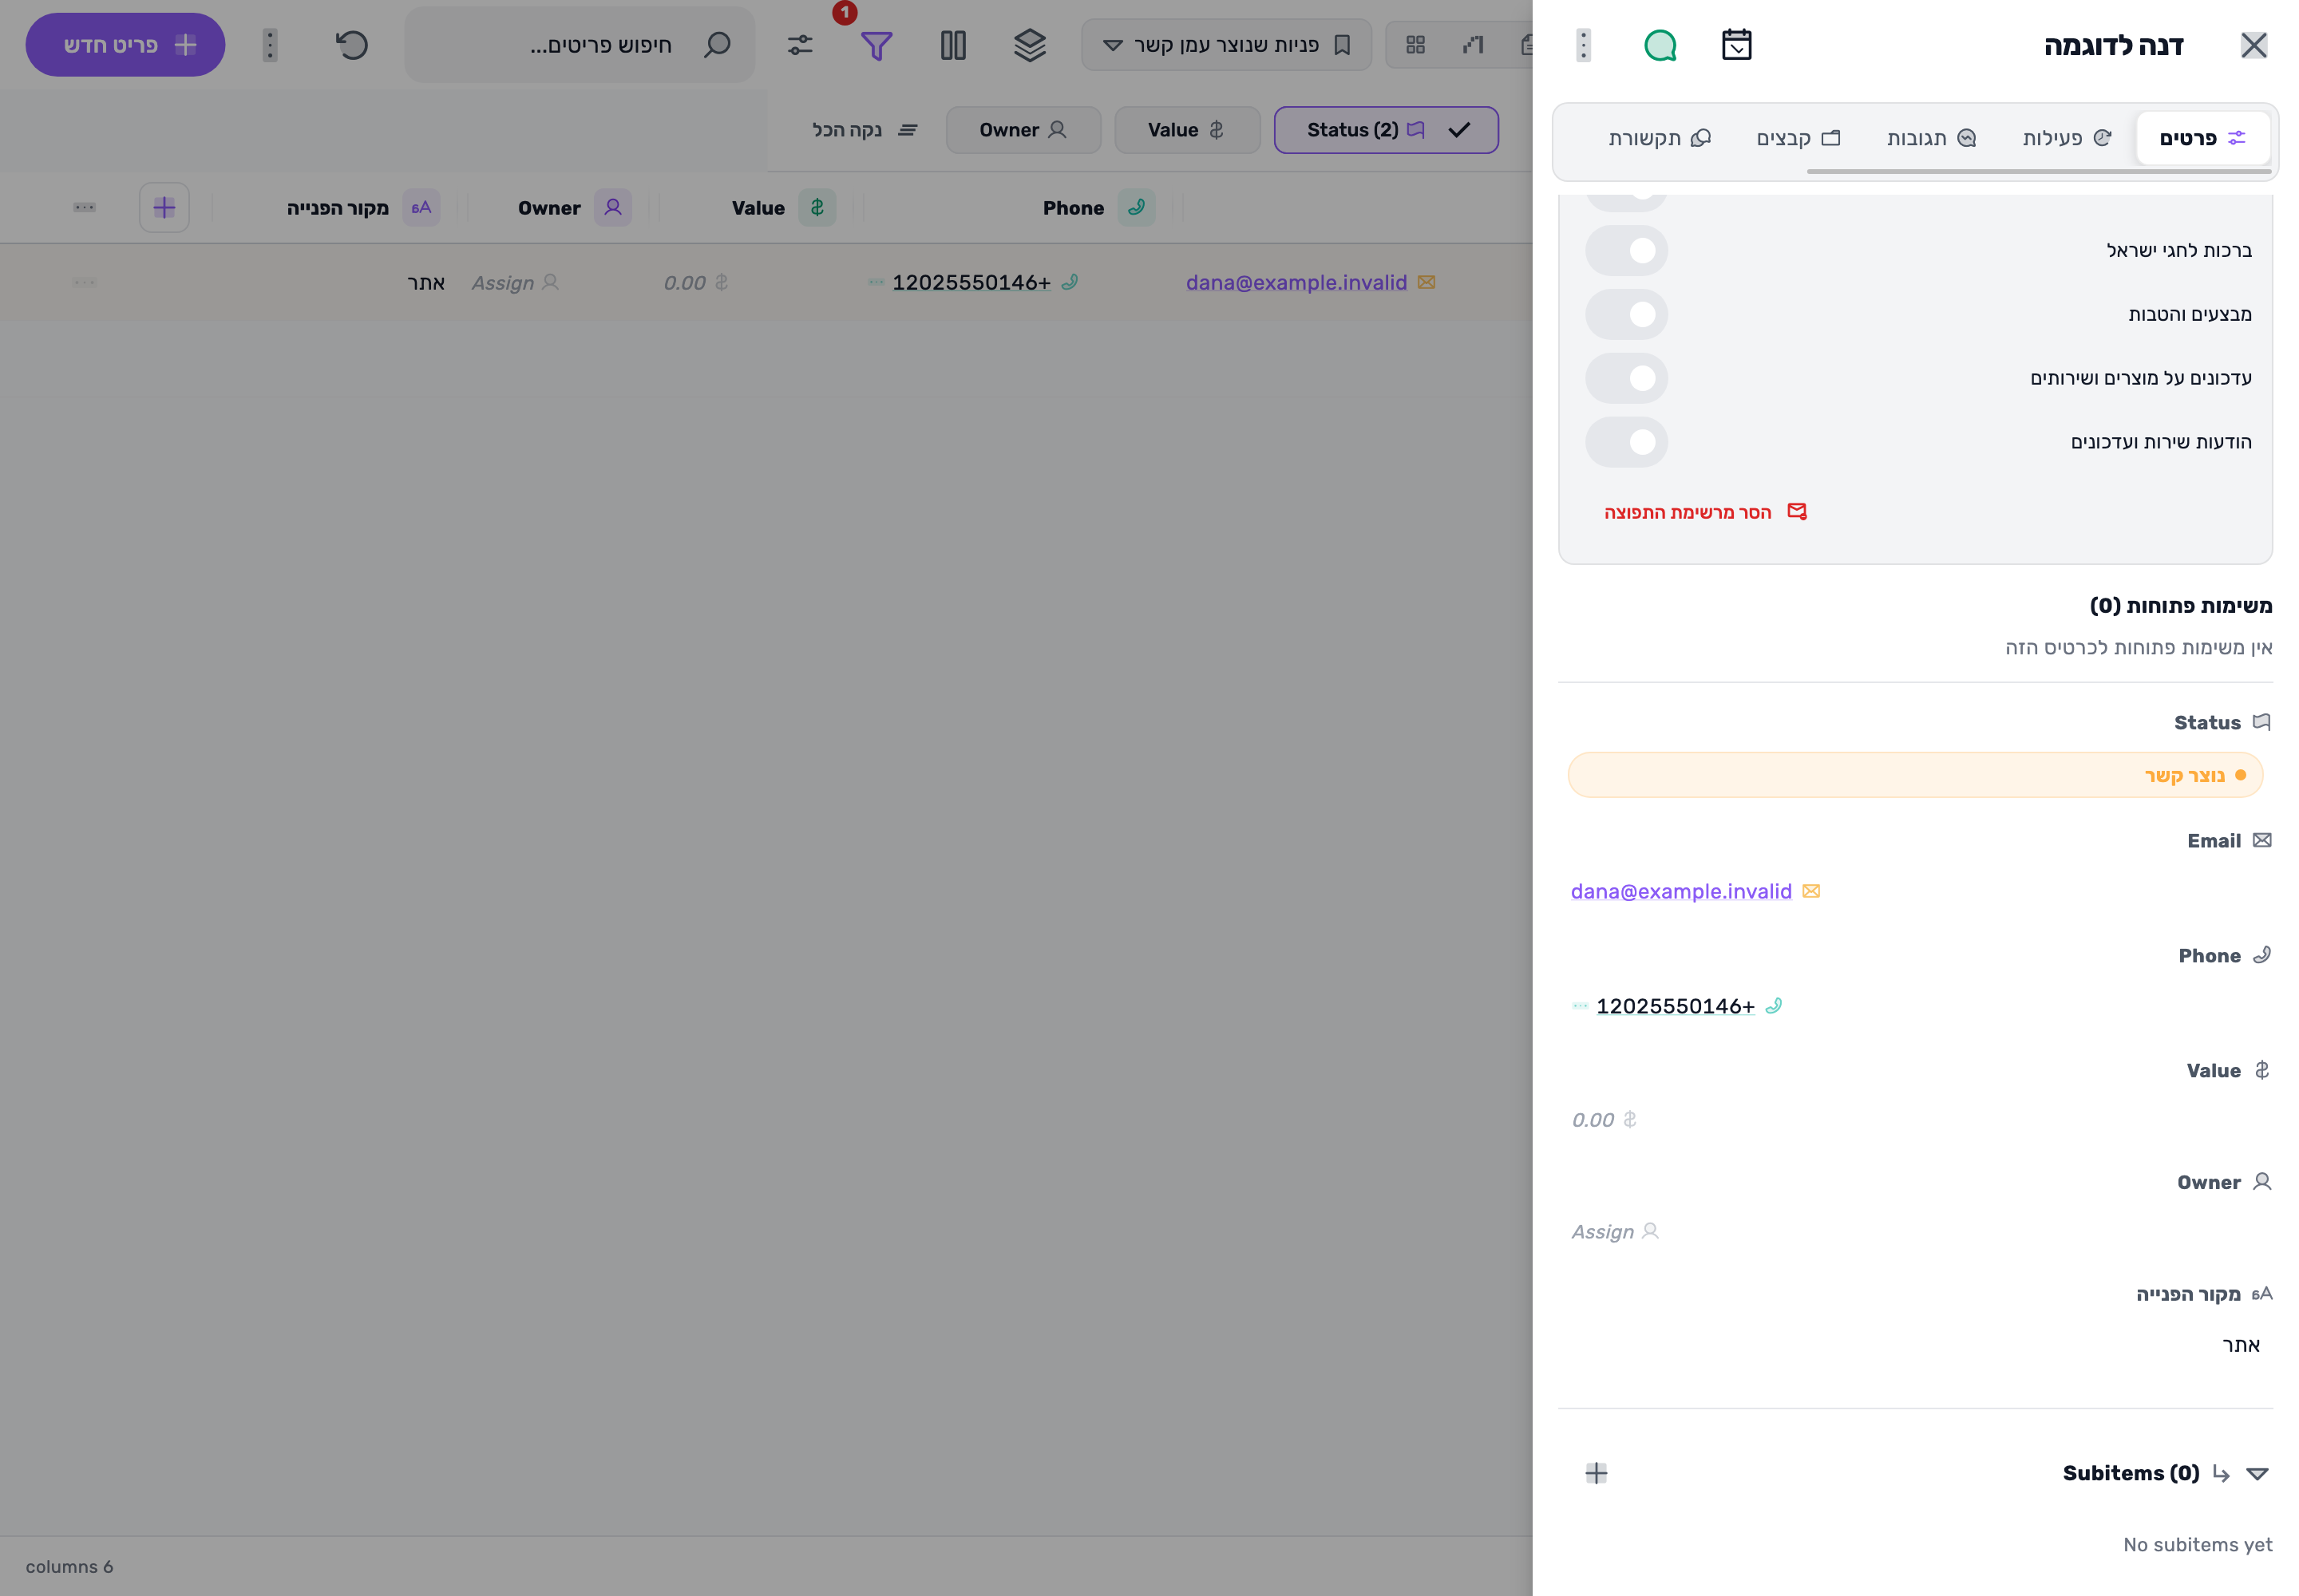Collapse the Subitems section chevron
2299x1596 pixels.
2257,1474
